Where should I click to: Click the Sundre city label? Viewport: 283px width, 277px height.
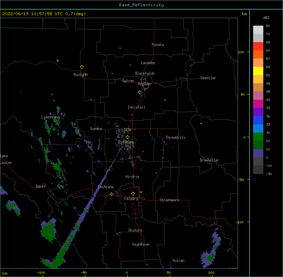(96, 129)
